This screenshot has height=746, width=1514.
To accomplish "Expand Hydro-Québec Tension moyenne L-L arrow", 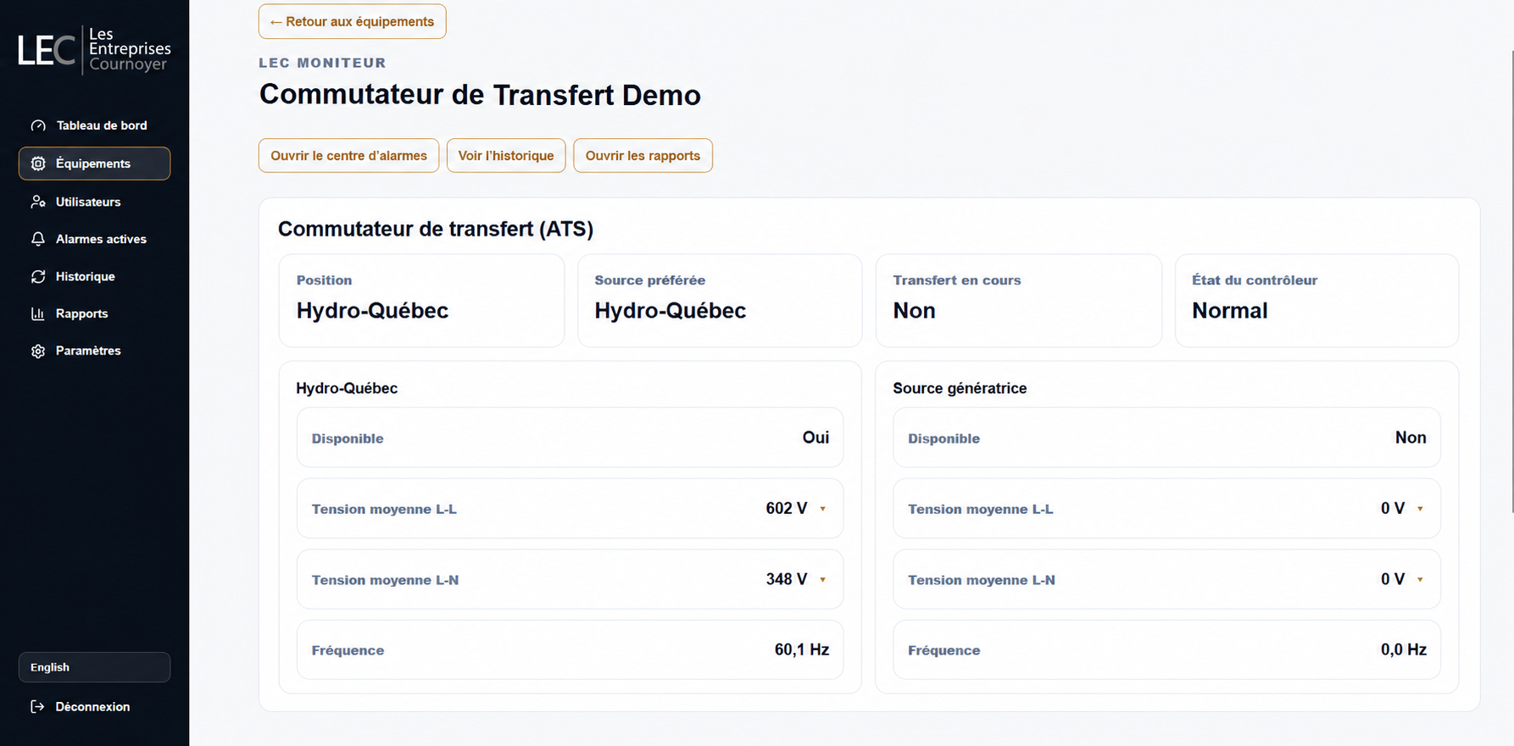I will click(822, 509).
